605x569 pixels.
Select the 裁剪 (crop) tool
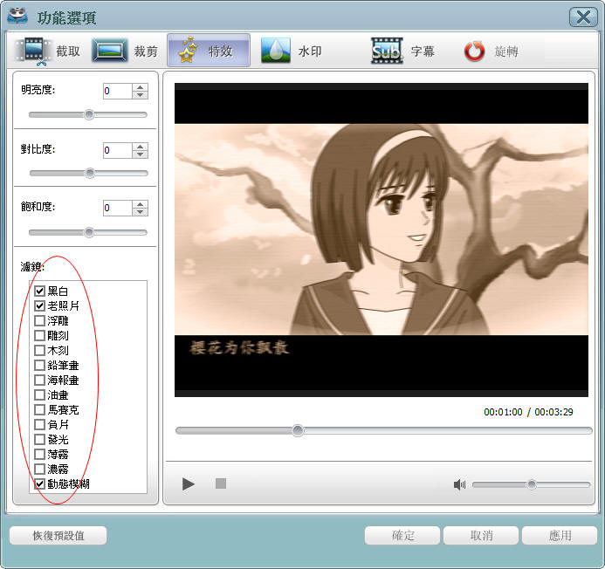pos(126,51)
